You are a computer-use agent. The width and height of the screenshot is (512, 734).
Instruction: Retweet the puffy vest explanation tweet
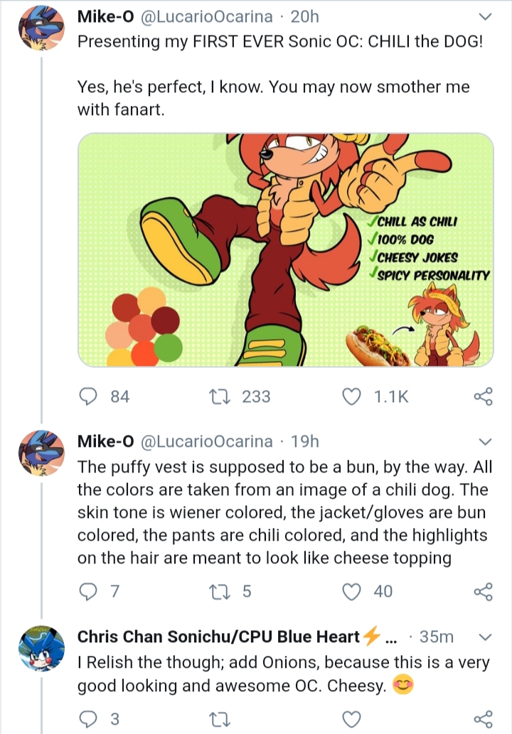219,592
